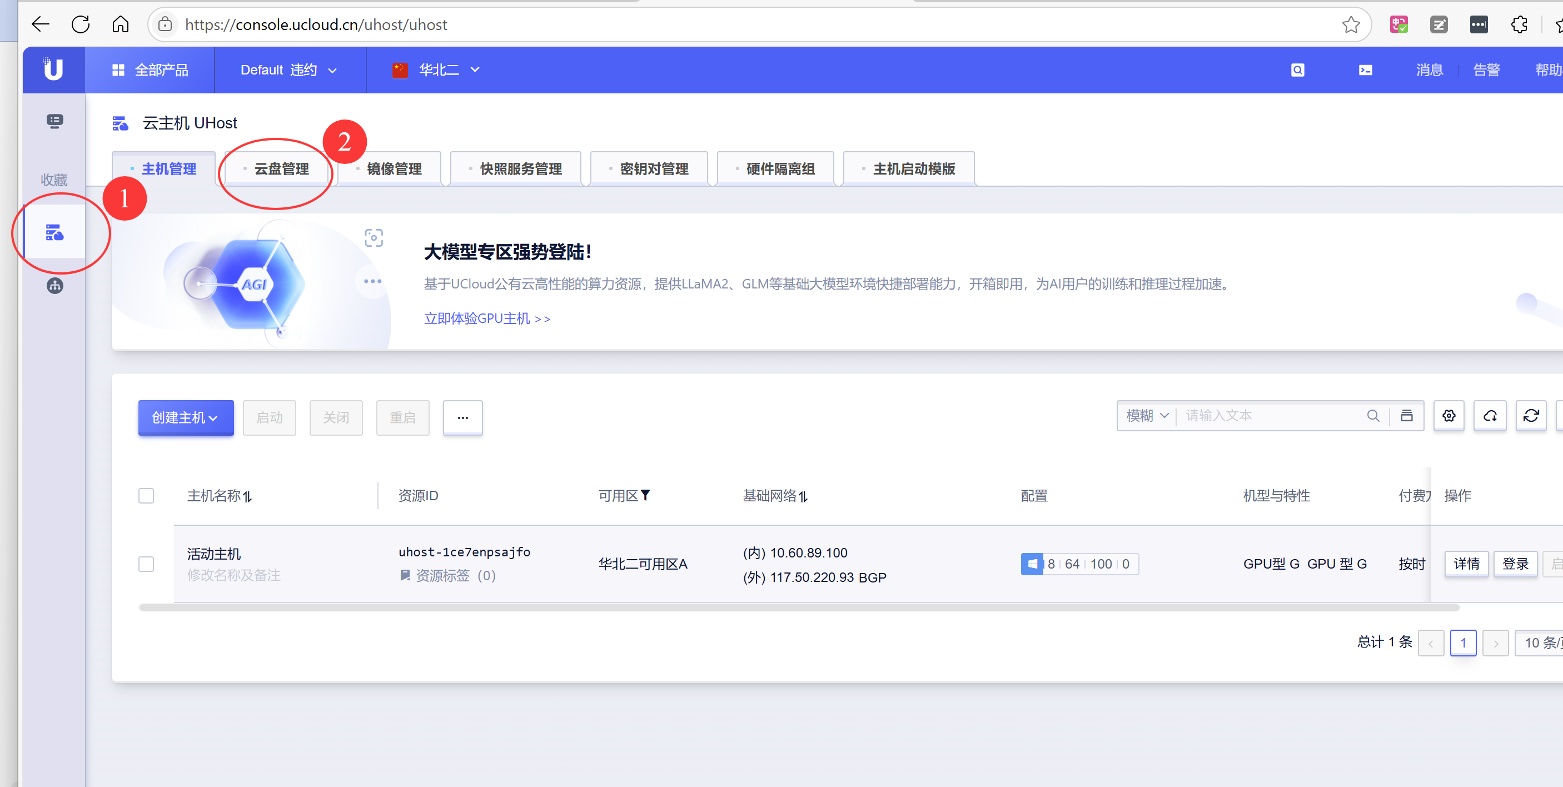Viewport: 1563px width, 787px height.
Task: Switch to 镜像管理 tab
Action: point(389,169)
